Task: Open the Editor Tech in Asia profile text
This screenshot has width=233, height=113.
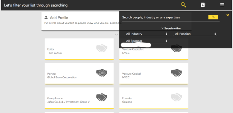Action: click(x=54, y=51)
